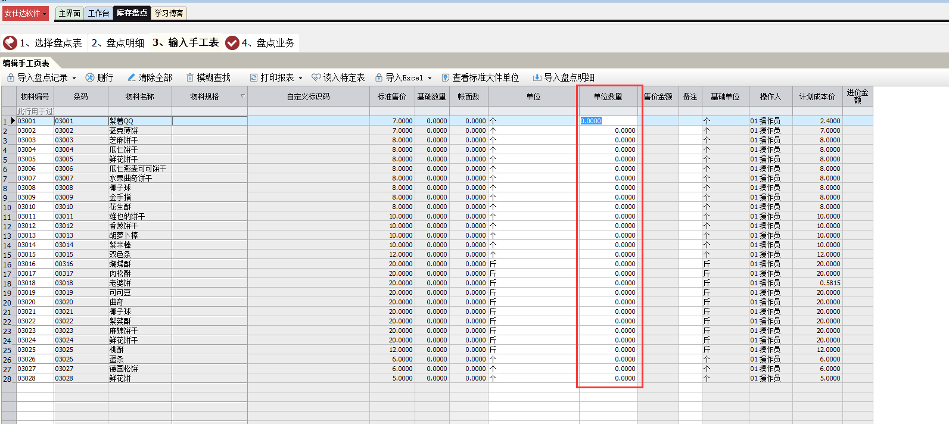Click the 标准售价 column header
The width and height of the screenshot is (949, 424).
coord(392,96)
